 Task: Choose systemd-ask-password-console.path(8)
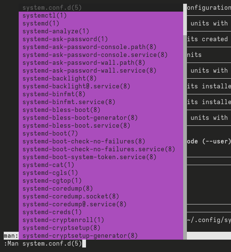click(101, 47)
